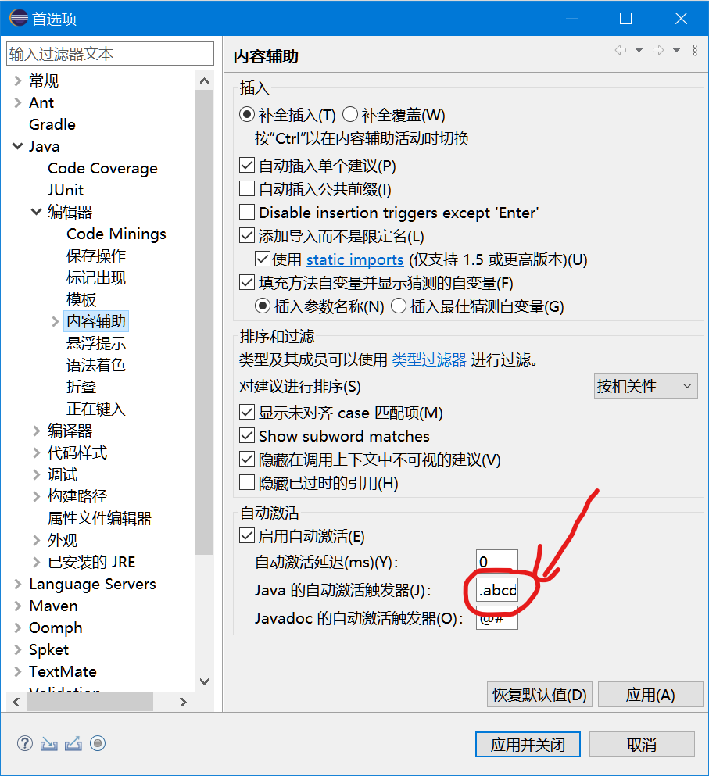Click the vertical scrollbar down arrow
Viewport: 709px width, 776px height.
(204, 682)
